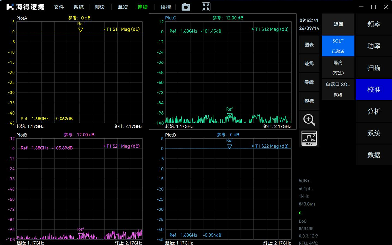Click the 1kHz bandwidth status value

click(304, 196)
